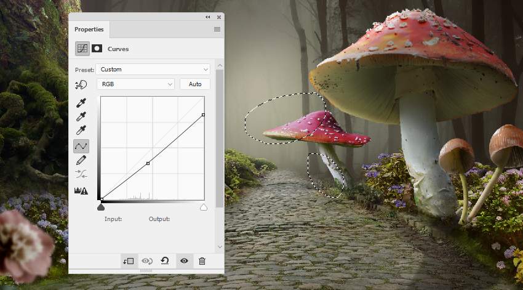
Task: Delete the Curves adjustment layer
Action: click(x=202, y=261)
